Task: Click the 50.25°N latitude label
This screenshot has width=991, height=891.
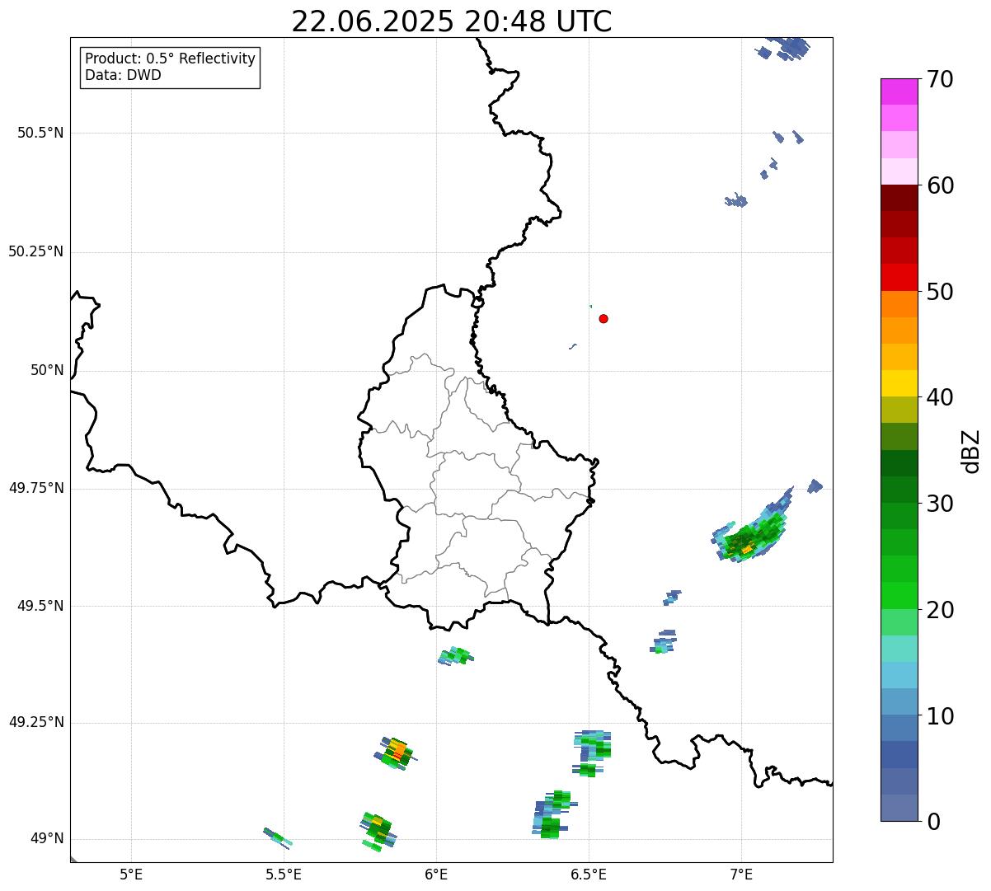Action: click(x=36, y=251)
